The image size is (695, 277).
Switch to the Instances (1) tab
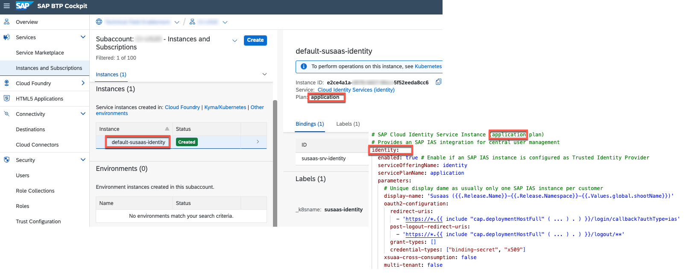coord(111,75)
